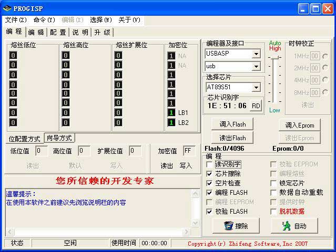336x252 pixels.
Task: Open the 文件(Z) menu
Action: (16, 20)
